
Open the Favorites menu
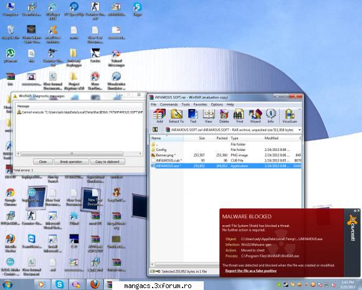[x=200, y=104]
